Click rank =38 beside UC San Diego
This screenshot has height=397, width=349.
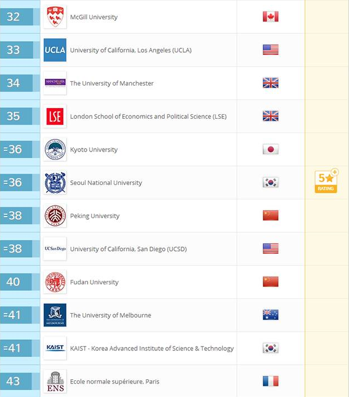tap(13, 249)
